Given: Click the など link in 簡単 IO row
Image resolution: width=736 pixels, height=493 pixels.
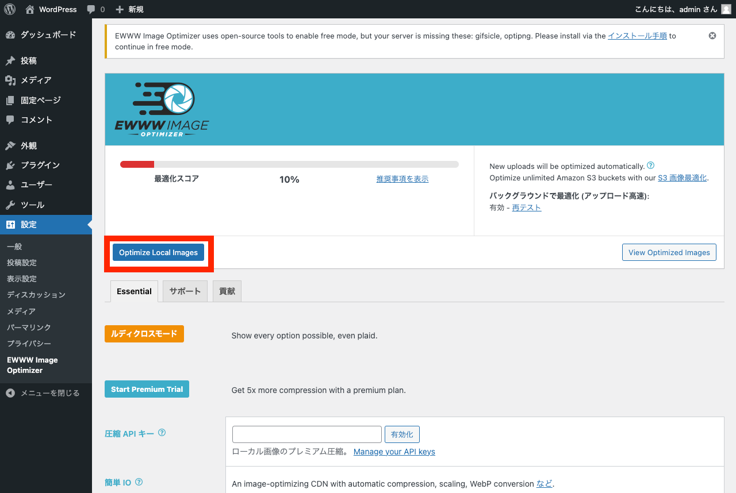Looking at the screenshot, I should (544, 483).
